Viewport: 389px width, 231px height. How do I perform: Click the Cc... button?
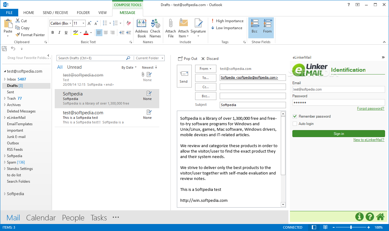205,87
